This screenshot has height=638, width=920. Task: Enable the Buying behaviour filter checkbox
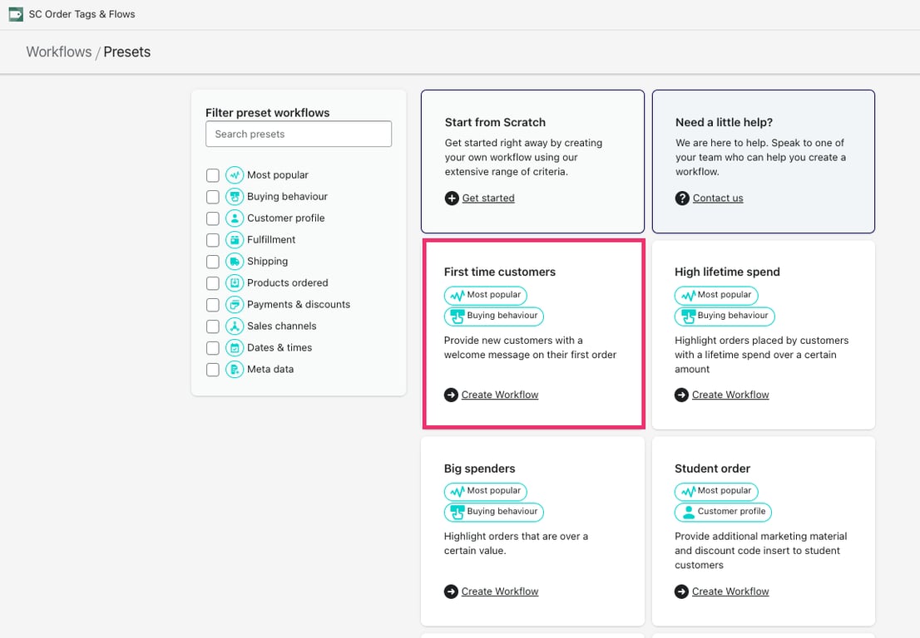[212, 197]
